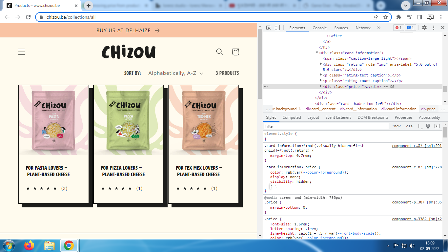Open the Windows Start menu
This screenshot has width=448, height=252.
coord(8,245)
